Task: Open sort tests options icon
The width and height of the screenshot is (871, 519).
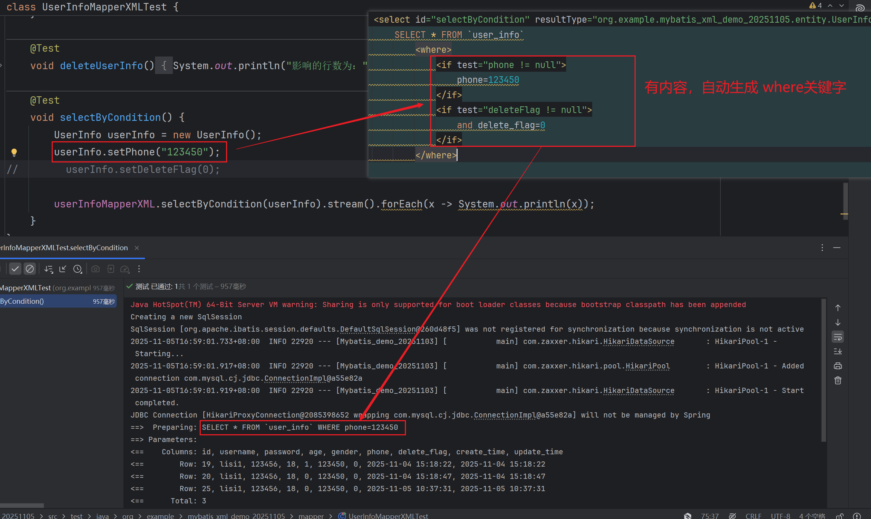Action: click(48, 269)
